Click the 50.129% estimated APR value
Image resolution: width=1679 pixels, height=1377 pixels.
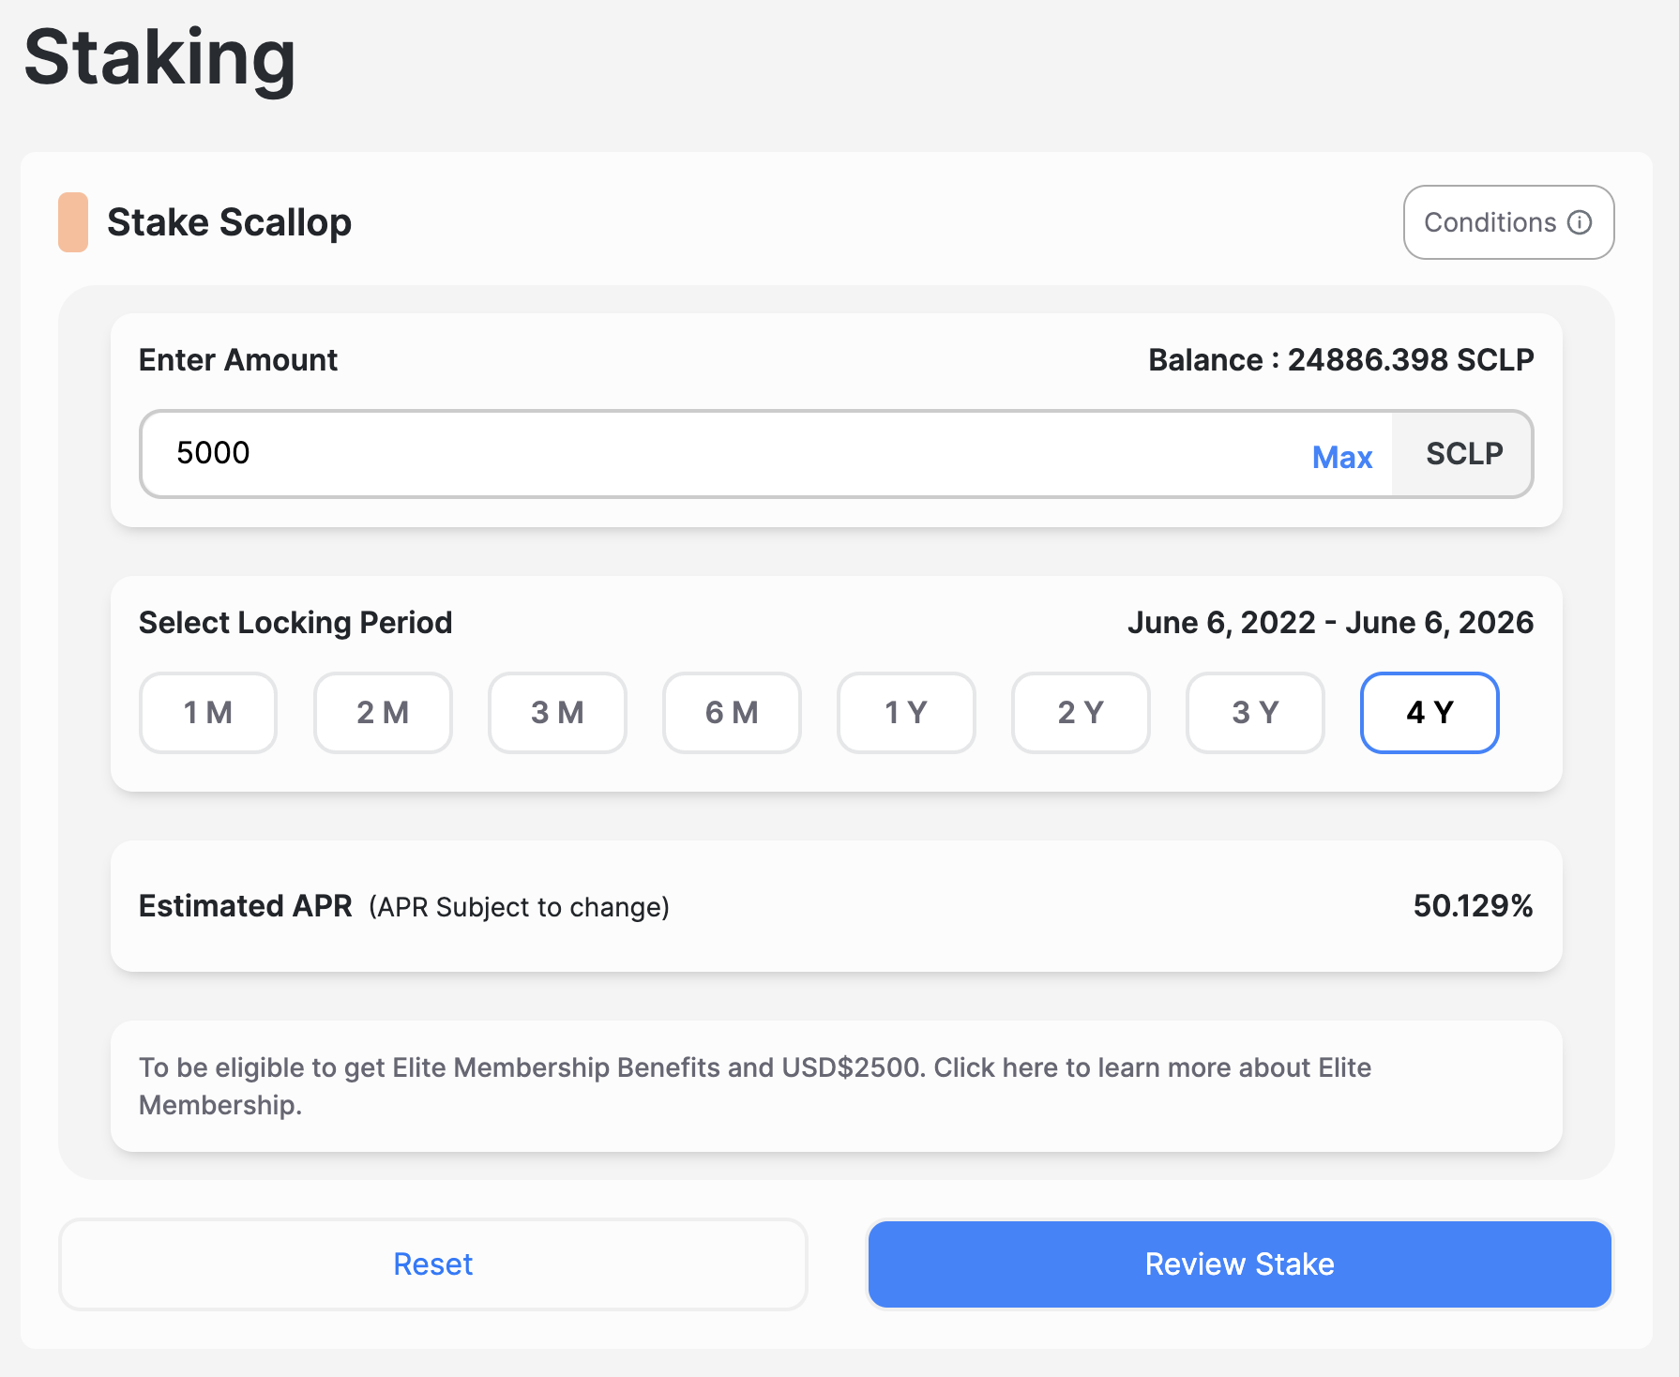point(1473,906)
